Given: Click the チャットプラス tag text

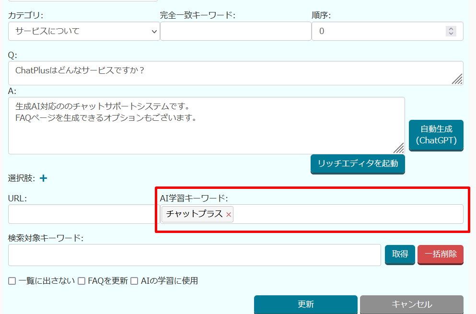Looking at the screenshot, I should pyautogui.click(x=194, y=214).
